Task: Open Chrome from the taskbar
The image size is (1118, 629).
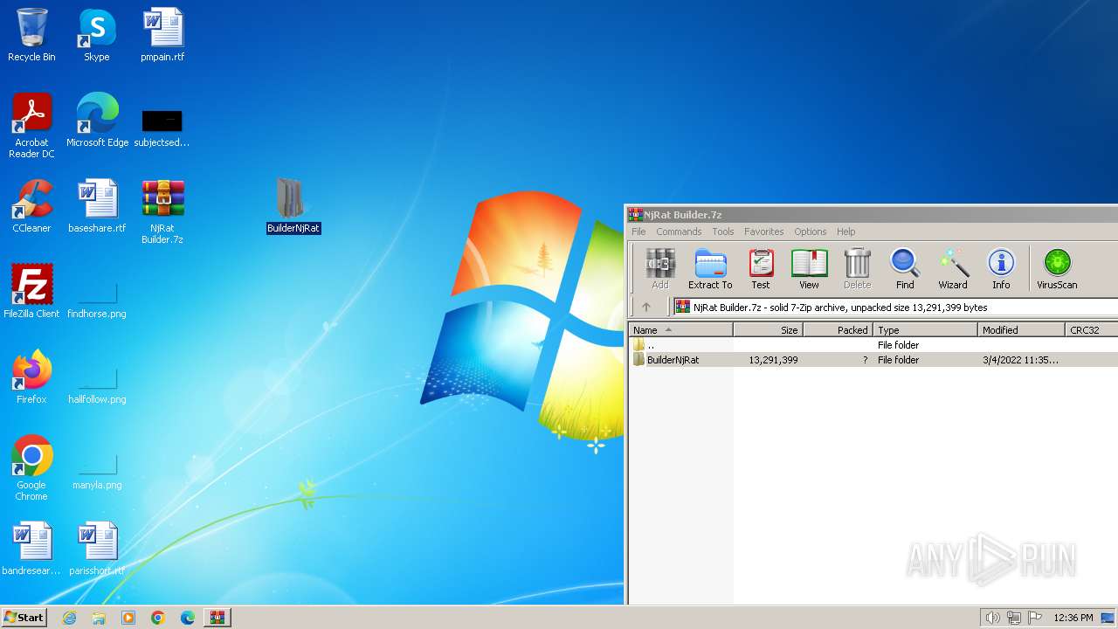Action: [158, 618]
